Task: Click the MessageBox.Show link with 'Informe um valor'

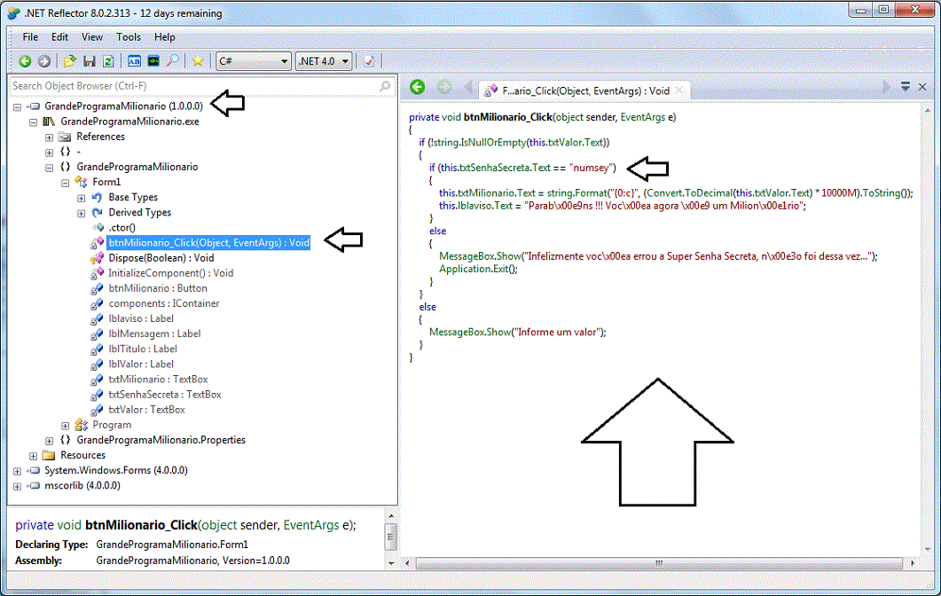Action: (470, 332)
